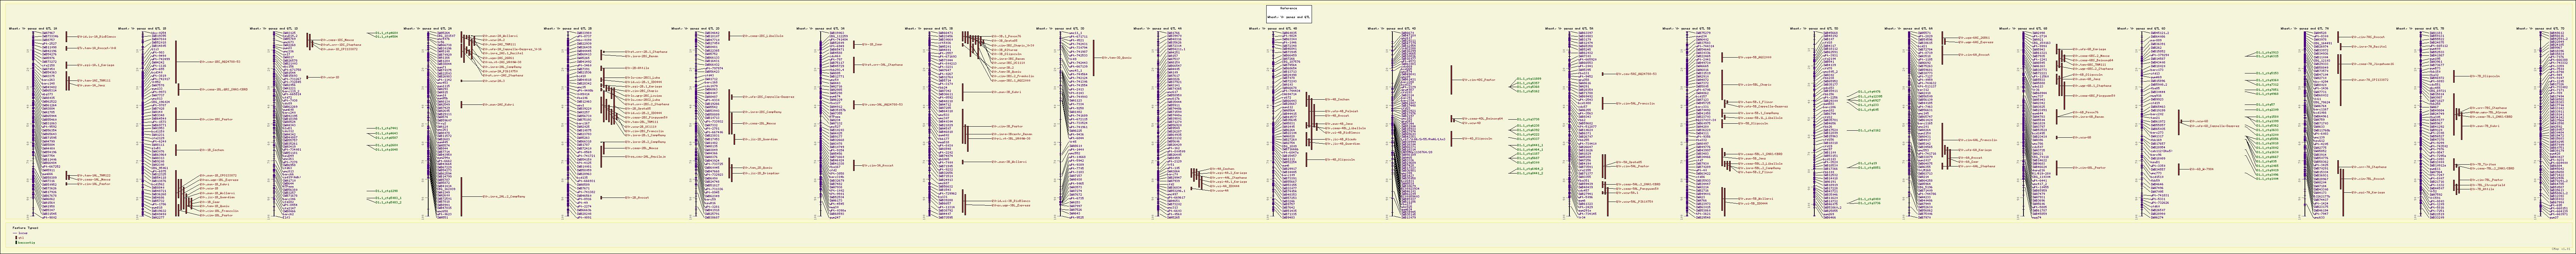Click the Wheat genes and QTL 4B title
Image resolution: width=2576 pixels, height=254 pixels.
pyautogui.click(x=1272, y=28)
